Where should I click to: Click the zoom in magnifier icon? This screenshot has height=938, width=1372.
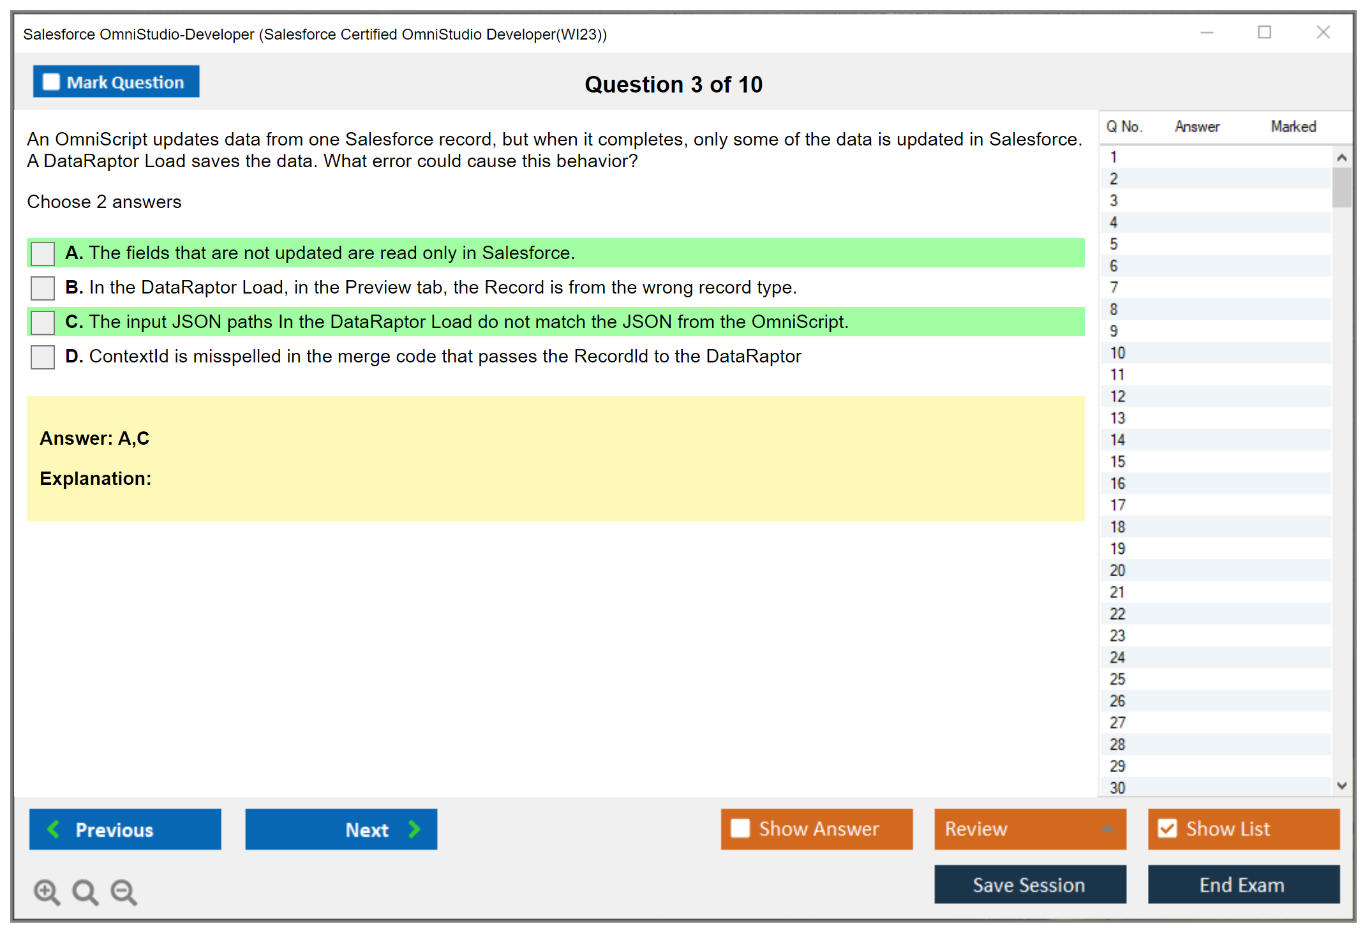coord(47,891)
